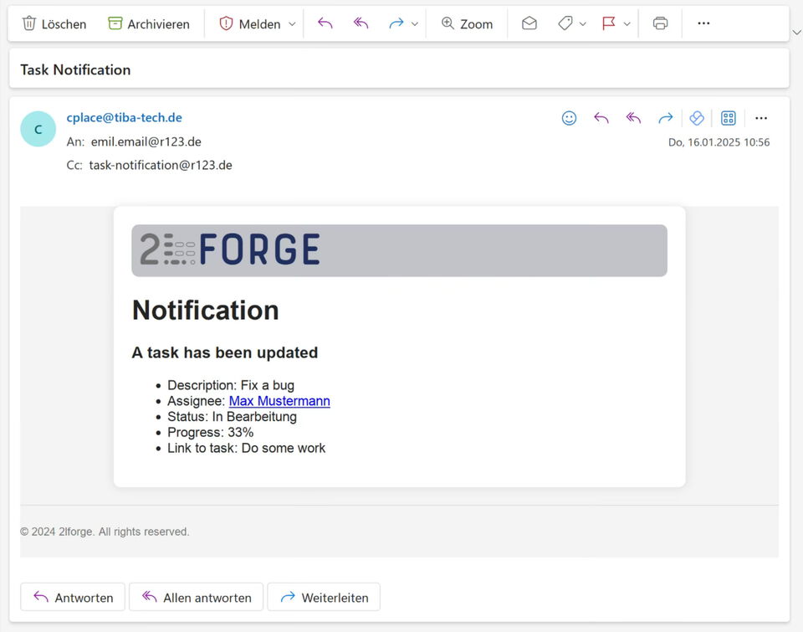803x632 pixels.
Task: Click the print icon in toolbar
Action: [x=660, y=24]
